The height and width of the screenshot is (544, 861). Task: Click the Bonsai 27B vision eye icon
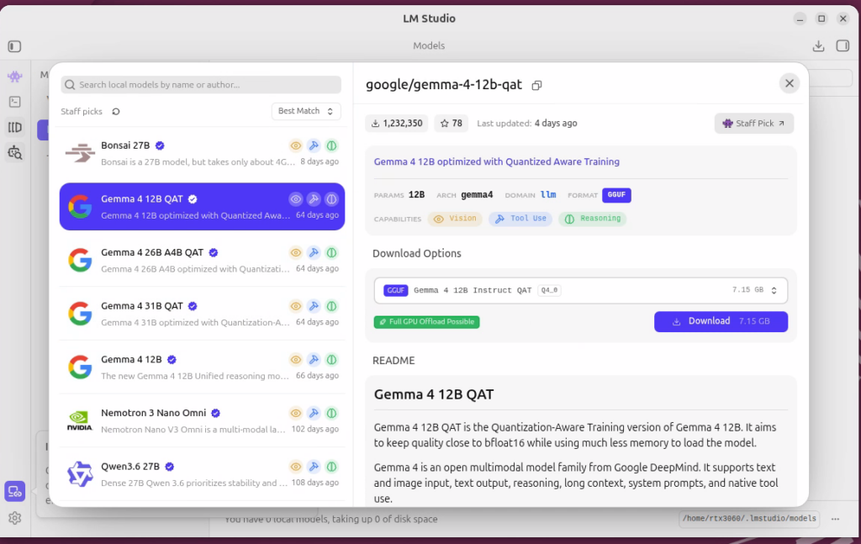[x=295, y=145]
